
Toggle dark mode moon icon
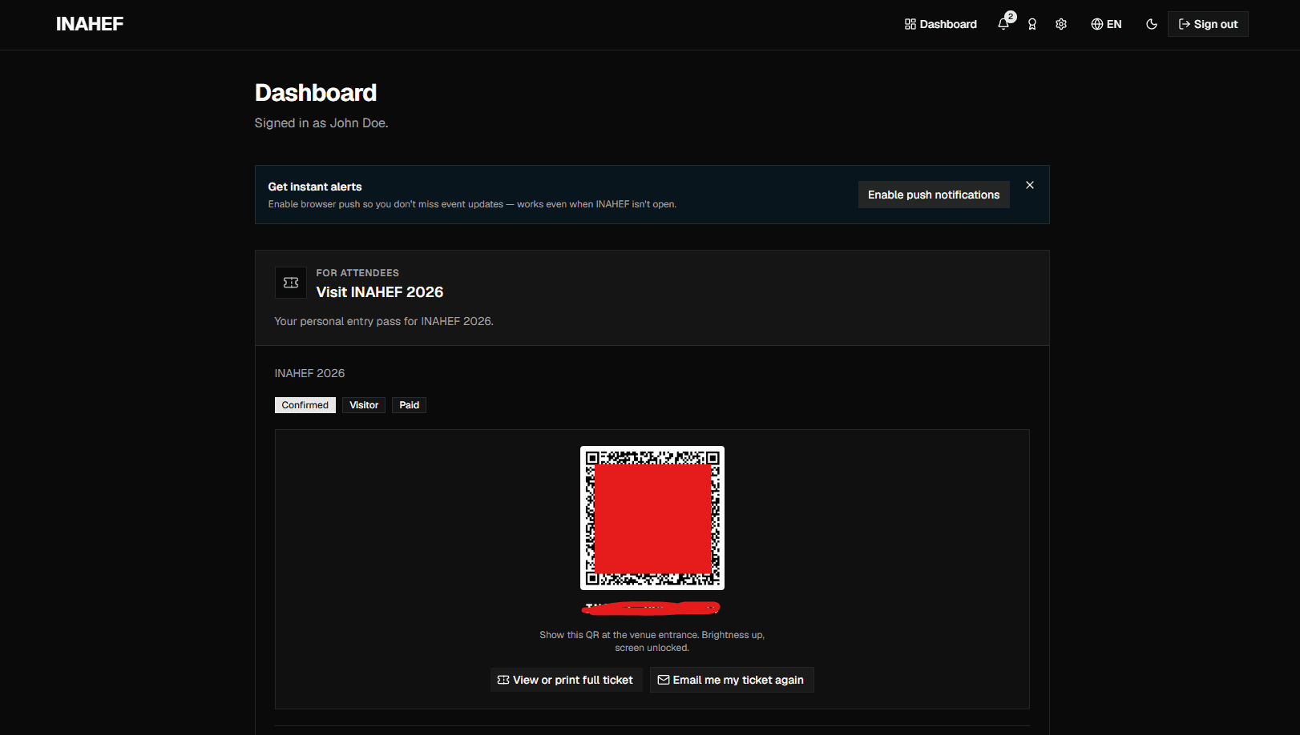(1152, 24)
